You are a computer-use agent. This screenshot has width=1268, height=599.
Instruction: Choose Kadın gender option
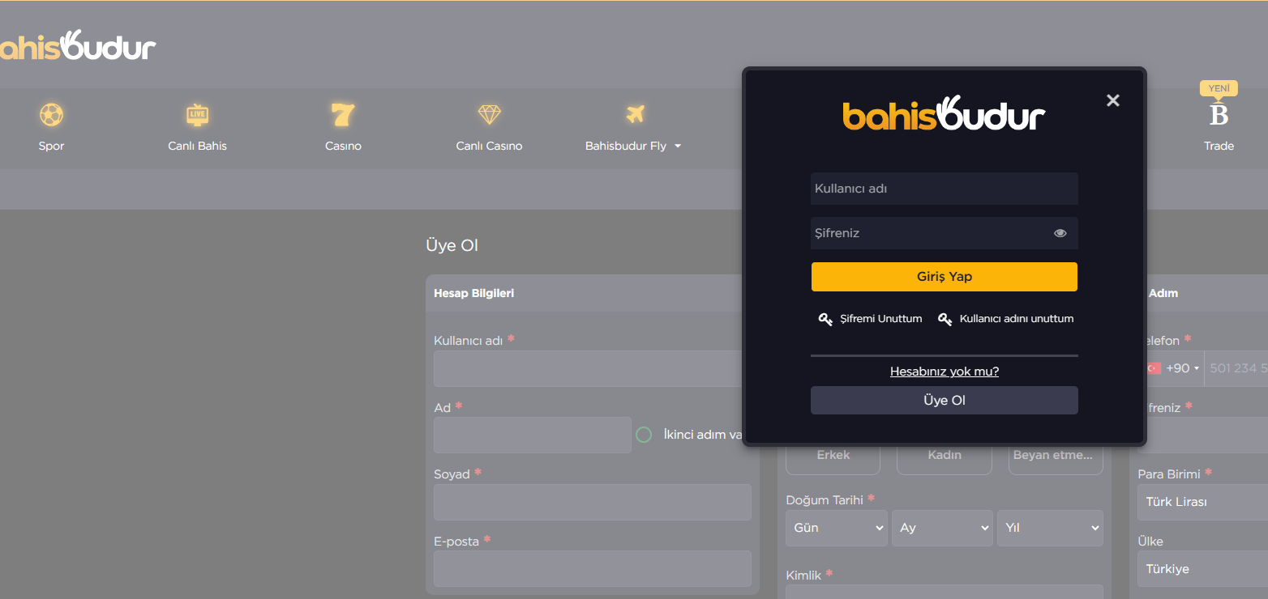click(x=944, y=456)
